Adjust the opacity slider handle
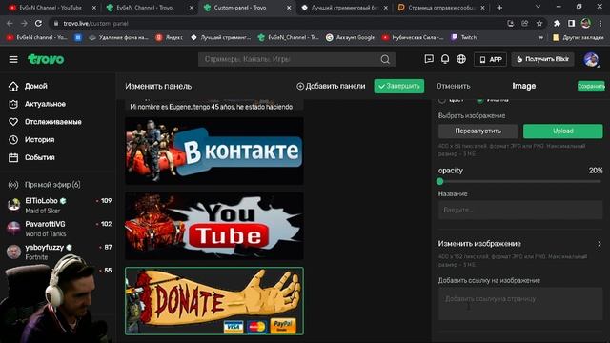This screenshot has width=610, height=343. [440, 181]
